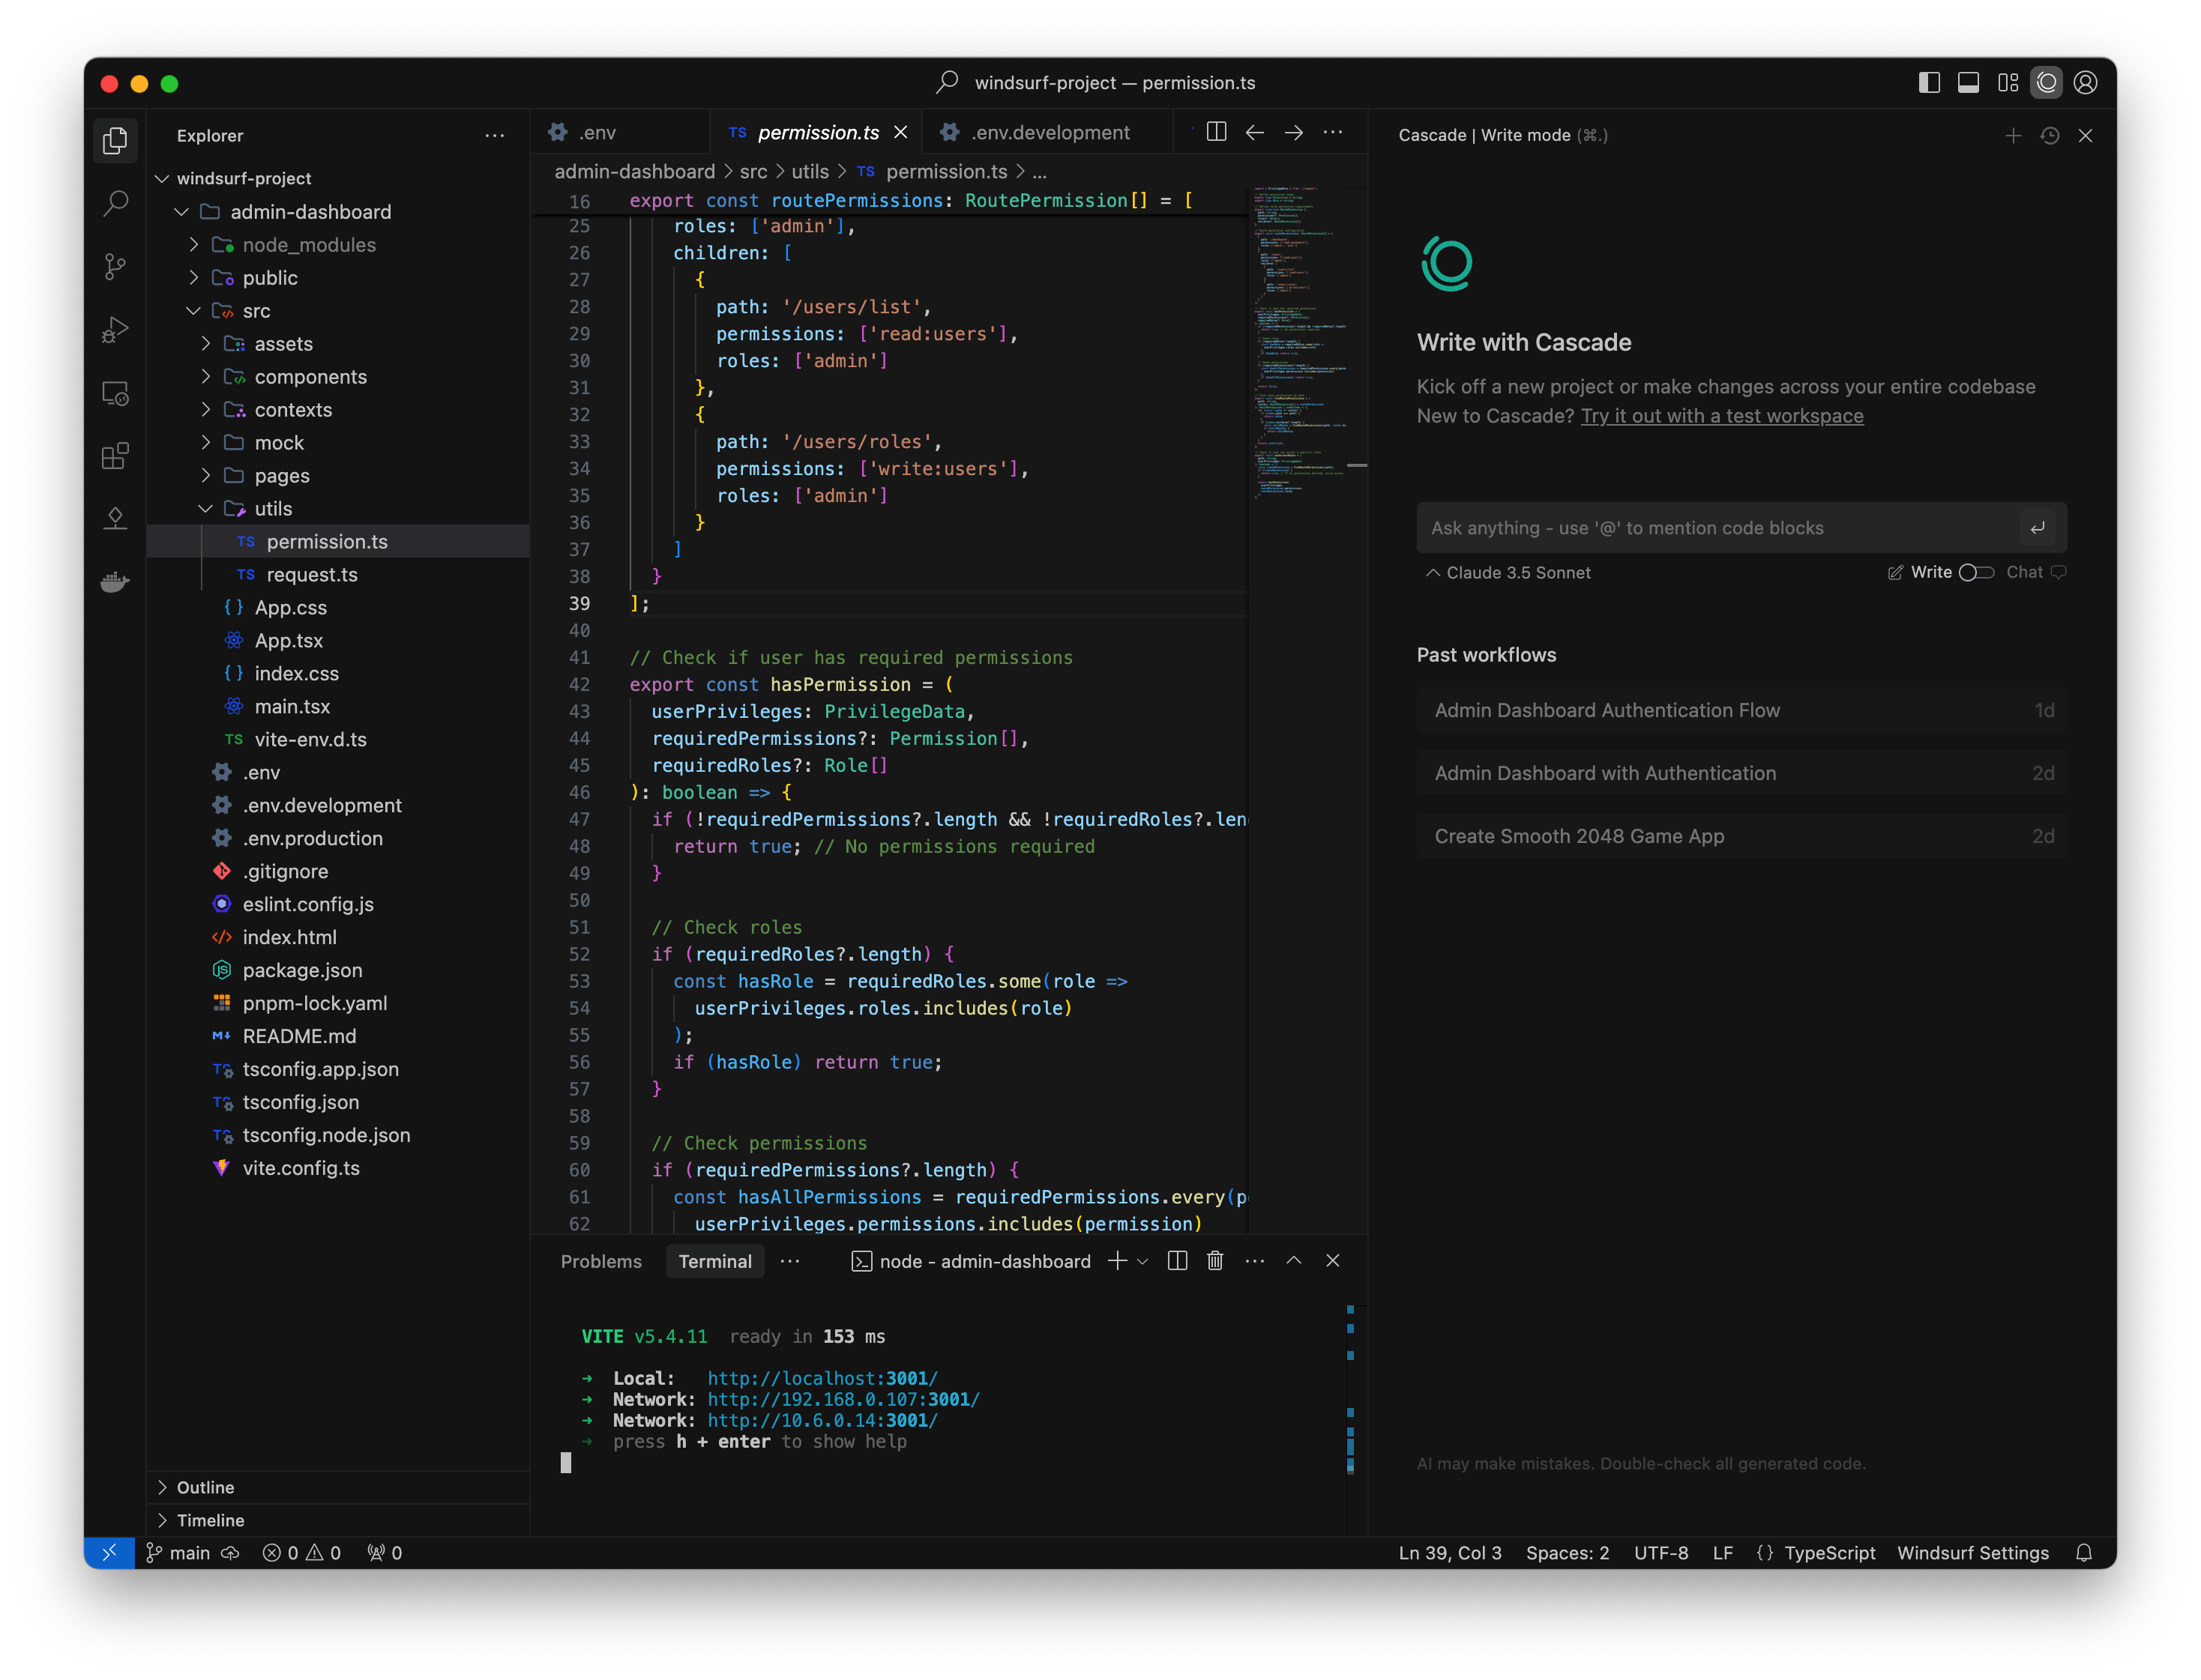Open the Extensions view
The width and height of the screenshot is (2201, 1680).
[115, 456]
